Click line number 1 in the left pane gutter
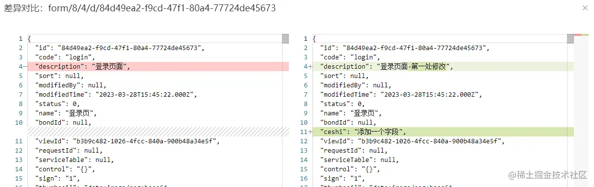 click(21, 38)
